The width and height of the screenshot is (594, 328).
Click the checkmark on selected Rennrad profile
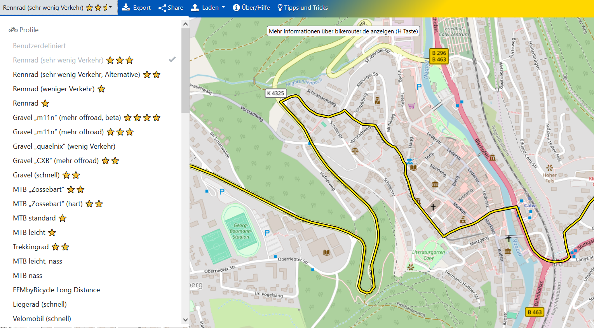pyautogui.click(x=172, y=59)
